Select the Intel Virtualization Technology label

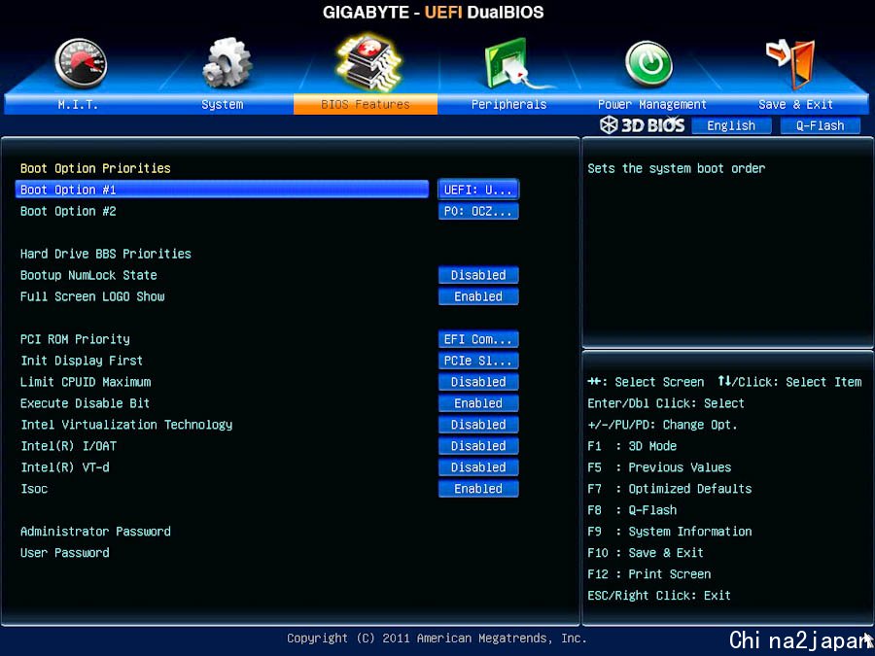point(126,425)
